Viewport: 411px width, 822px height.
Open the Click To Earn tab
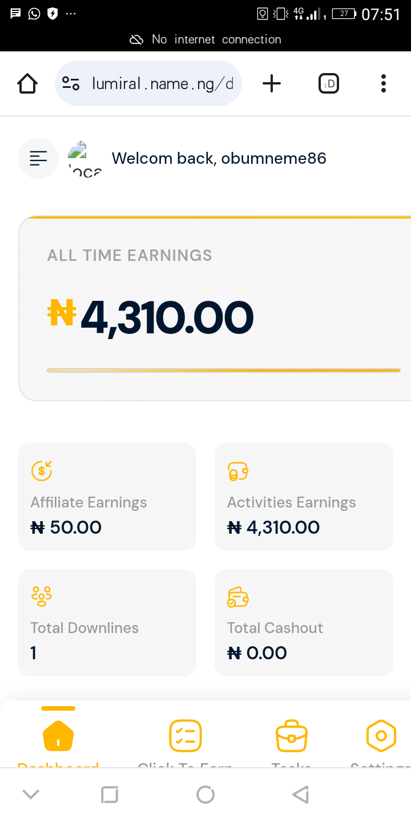click(x=186, y=737)
